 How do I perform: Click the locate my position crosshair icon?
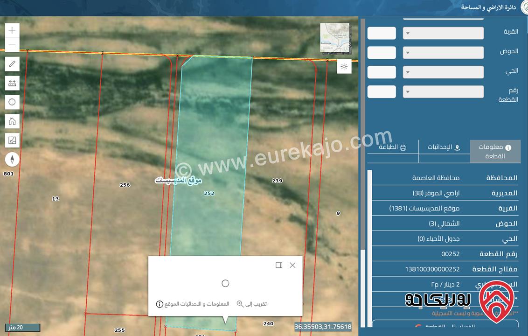point(12,102)
